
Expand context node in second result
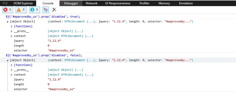point(12,75)
